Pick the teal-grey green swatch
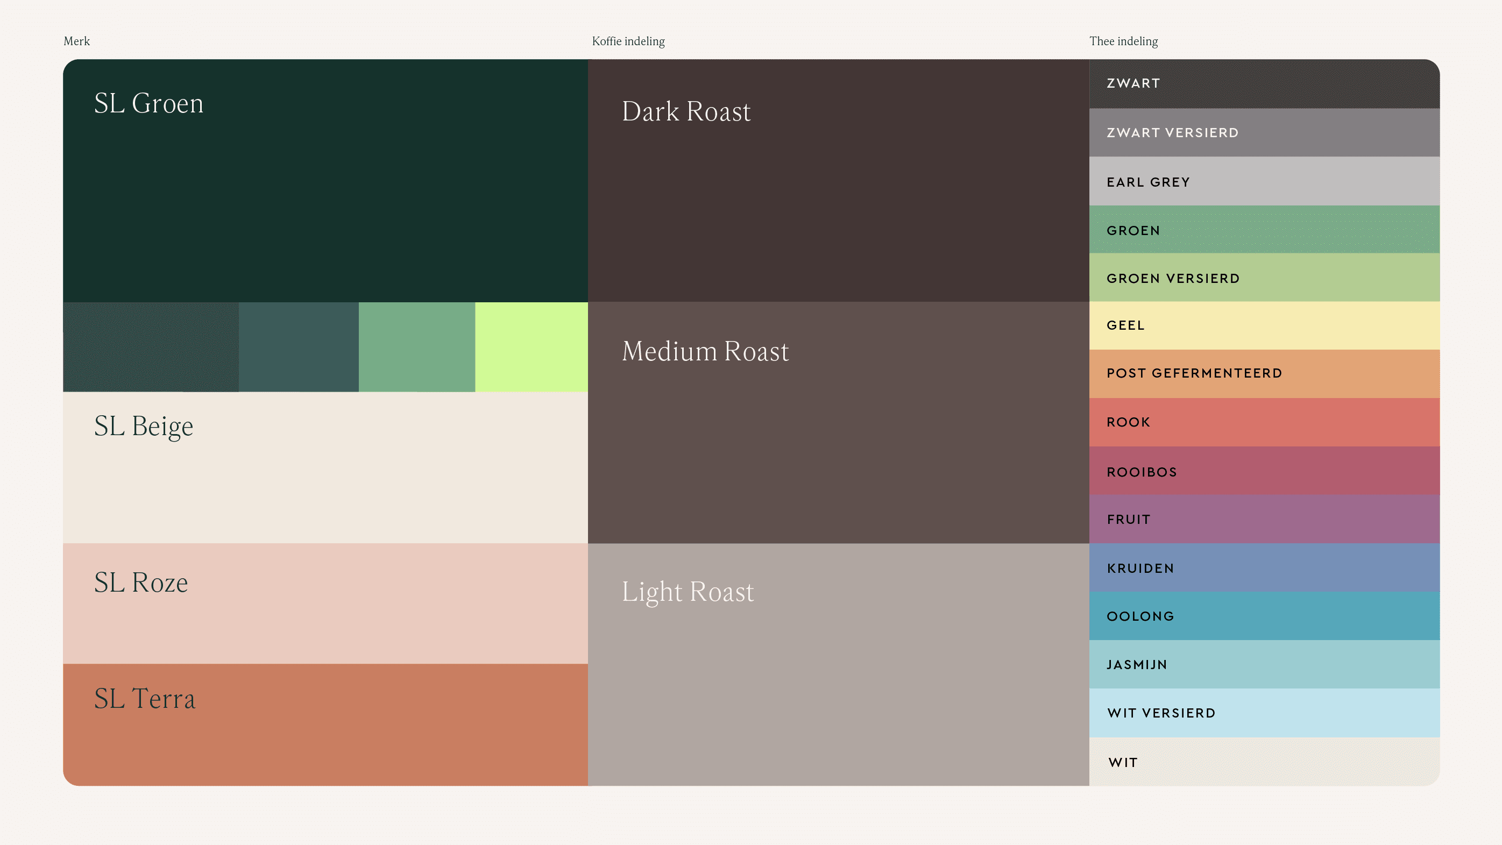1502x845 pixels. pos(298,346)
